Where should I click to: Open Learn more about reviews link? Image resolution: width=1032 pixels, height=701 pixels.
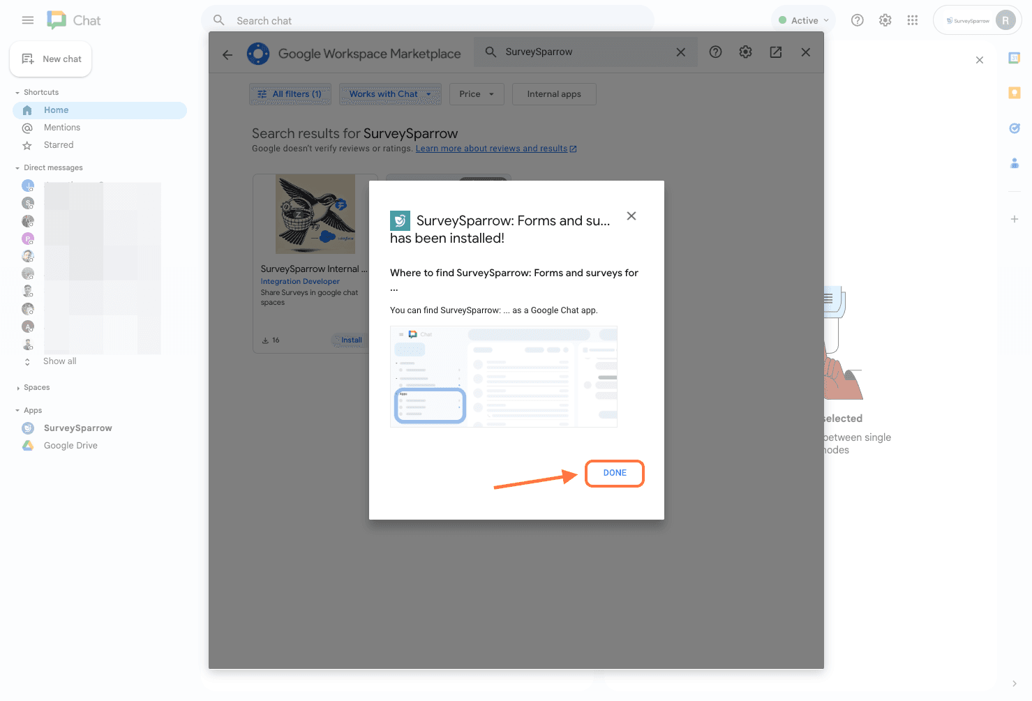[491, 149]
